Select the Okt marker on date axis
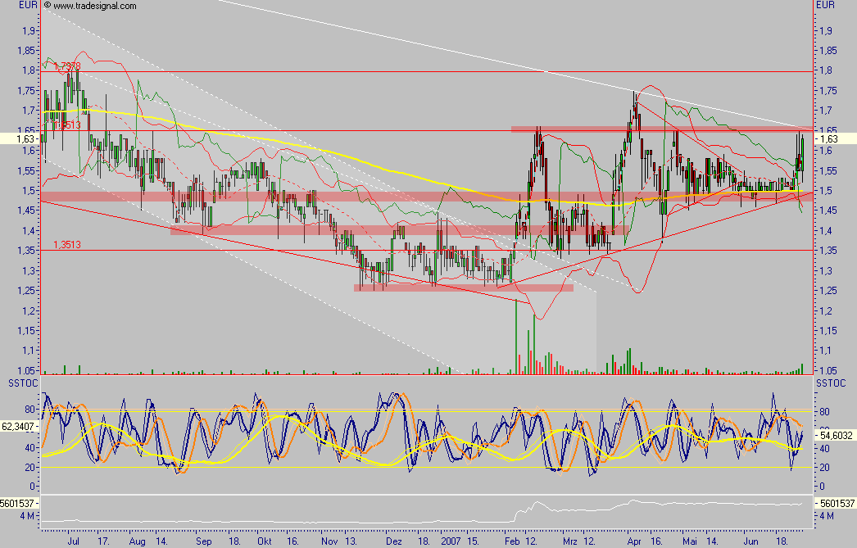This screenshot has width=857, height=548. tap(264, 541)
